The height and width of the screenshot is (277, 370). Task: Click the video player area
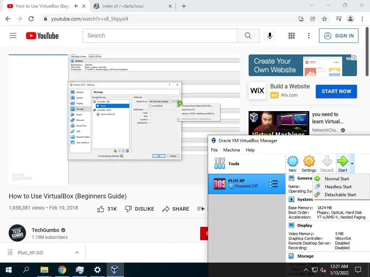click(x=124, y=119)
